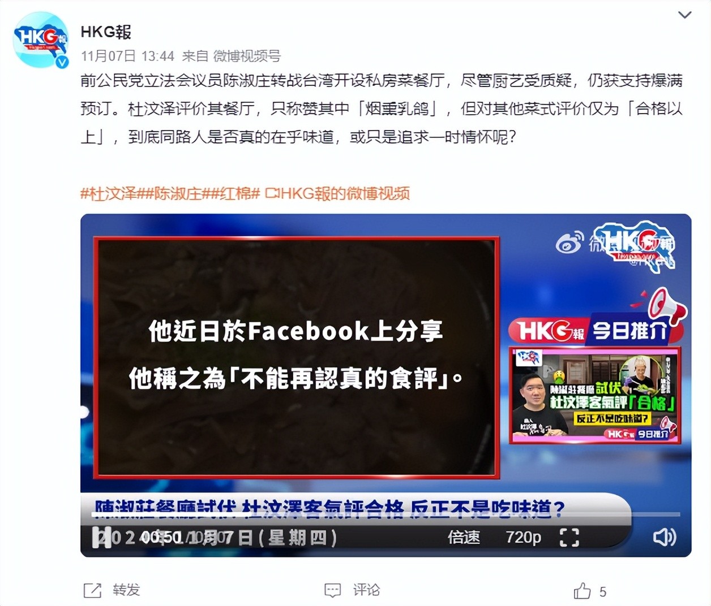Open the 倍速 playback speed menu
The width and height of the screenshot is (711, 606).
click(x=464, y=537)
